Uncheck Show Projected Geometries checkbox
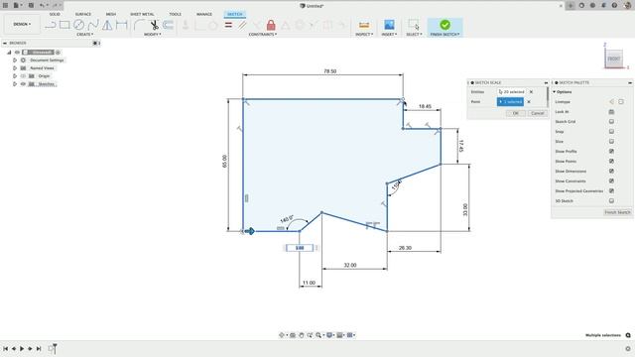Screen dimensions: 635x357 pos(611,190)
